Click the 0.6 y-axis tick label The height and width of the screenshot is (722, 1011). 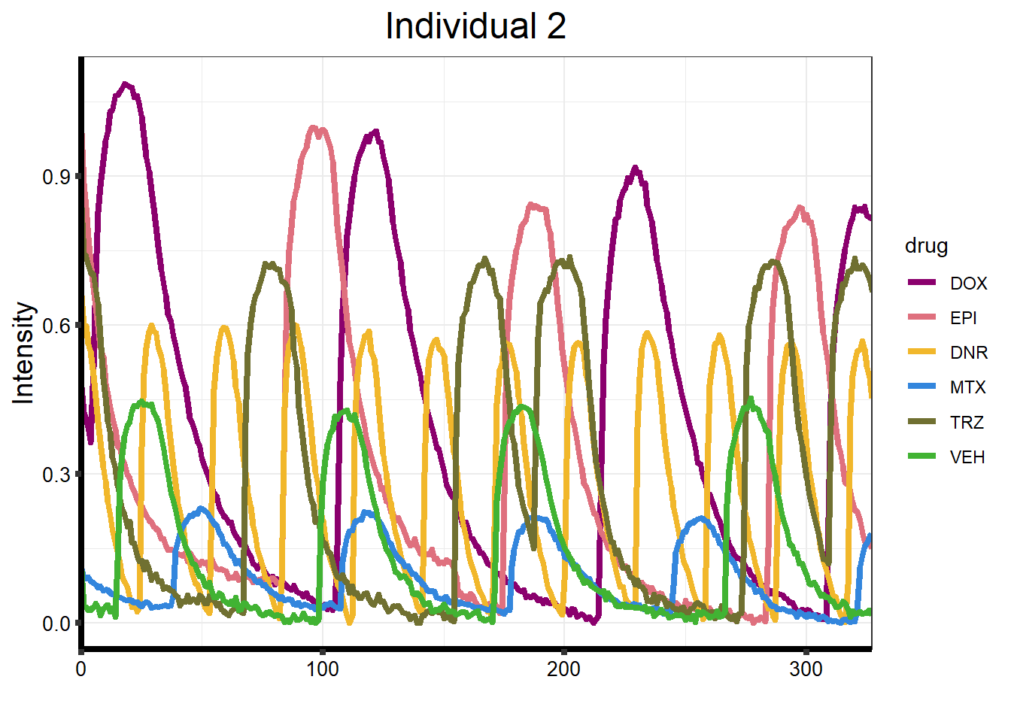coord(56,326)
